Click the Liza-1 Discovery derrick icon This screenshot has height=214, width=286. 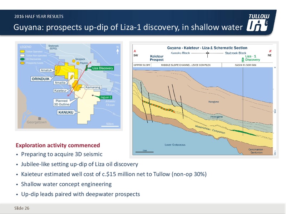[243, 60]
